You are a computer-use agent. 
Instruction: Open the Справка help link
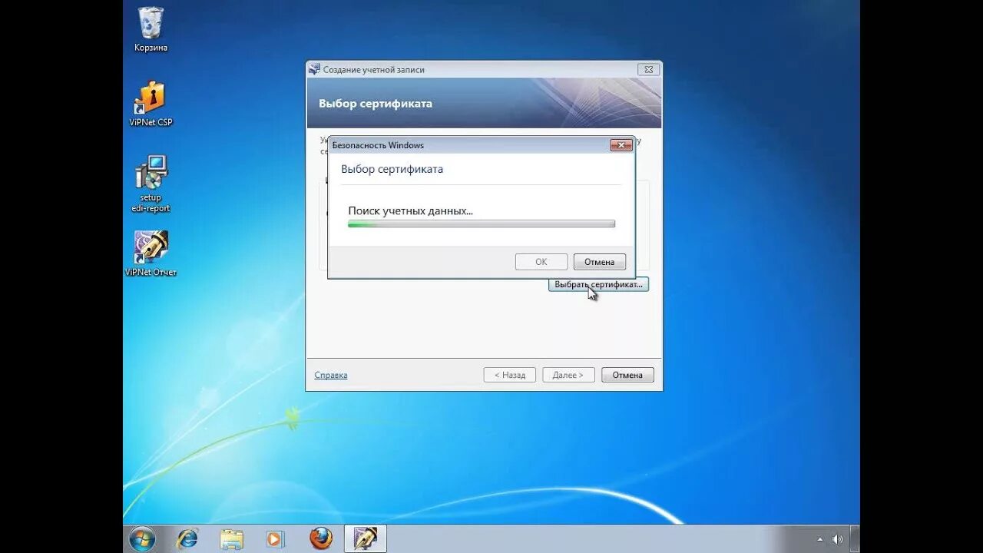331,375
